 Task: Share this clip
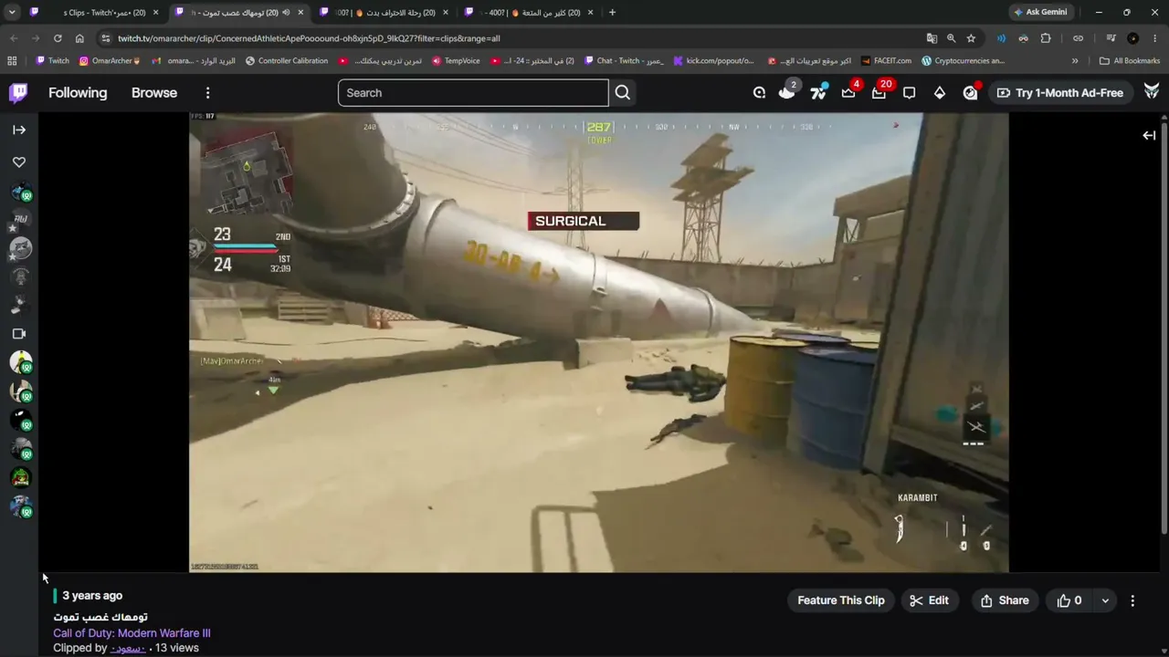(1005, 600)
